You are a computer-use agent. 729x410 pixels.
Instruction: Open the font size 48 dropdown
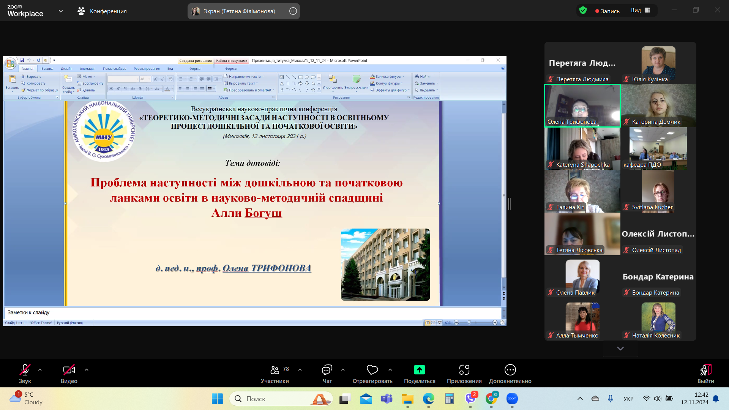149,79
